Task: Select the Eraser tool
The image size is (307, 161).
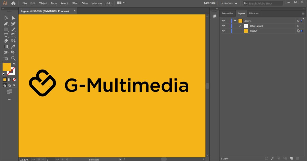Action: (6, 41)
